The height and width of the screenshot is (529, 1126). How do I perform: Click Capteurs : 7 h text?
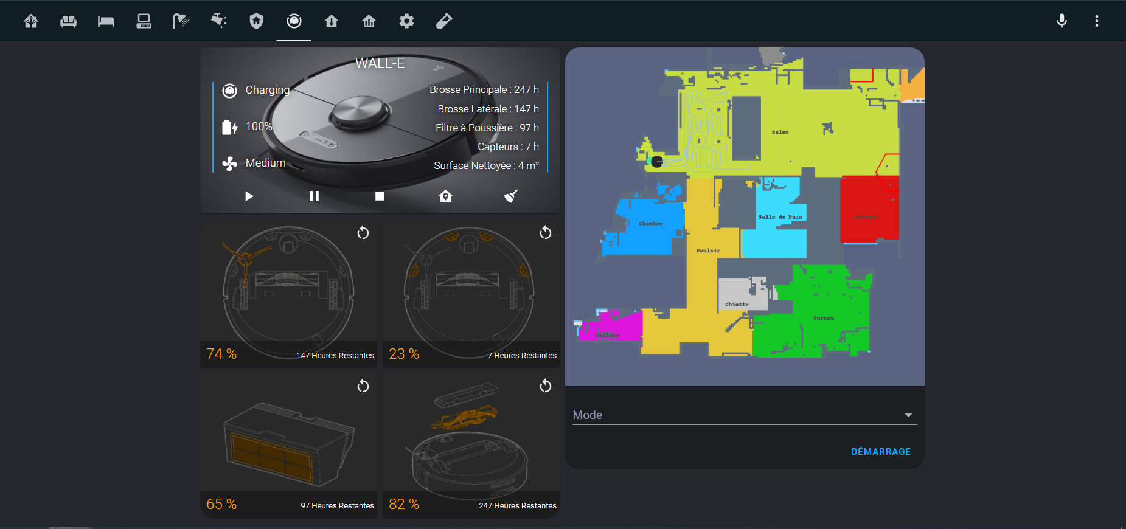(x=508, y=147)
